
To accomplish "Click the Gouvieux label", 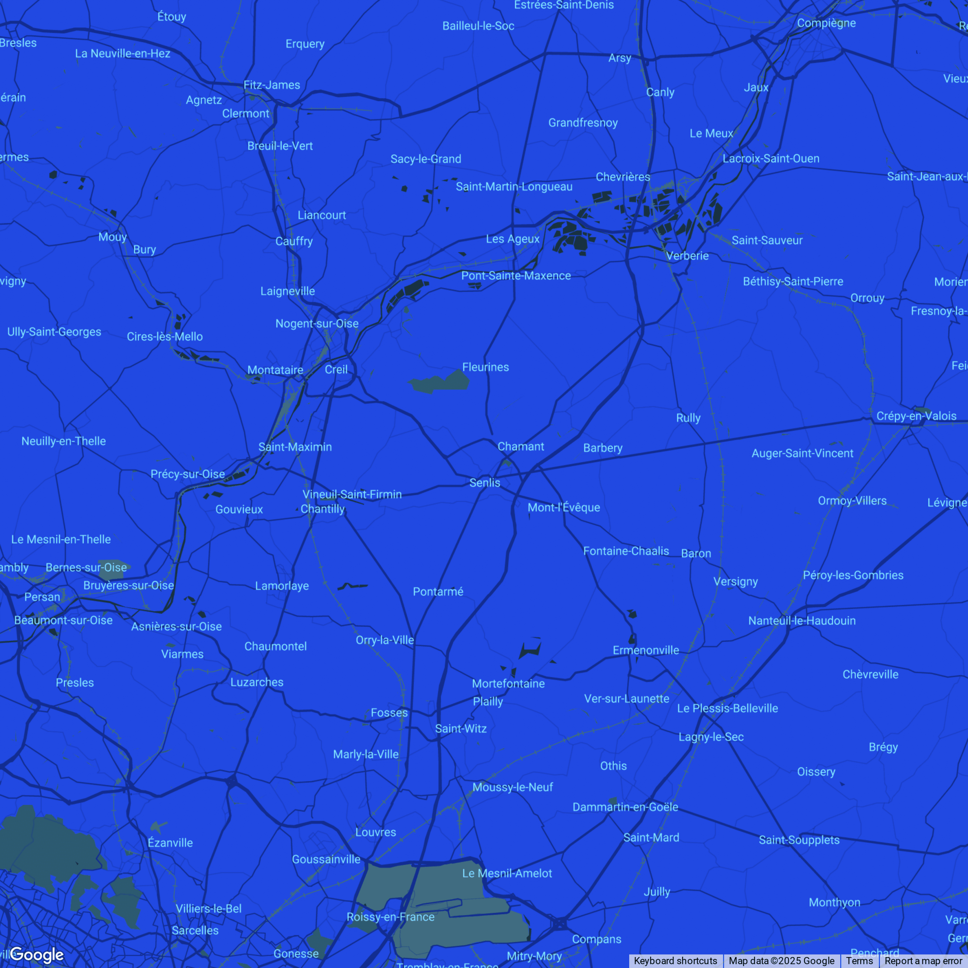I will (x=239, y=509).
